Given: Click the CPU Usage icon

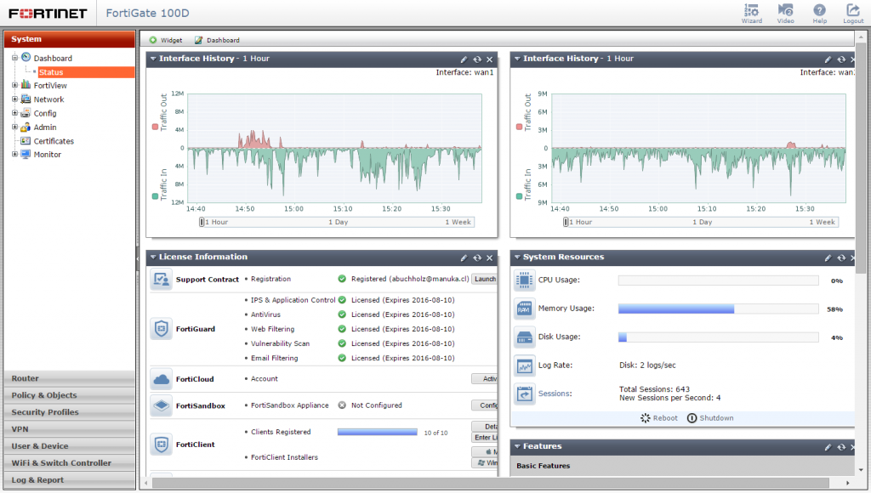Looking at the screenshot, I should point(524,280).
